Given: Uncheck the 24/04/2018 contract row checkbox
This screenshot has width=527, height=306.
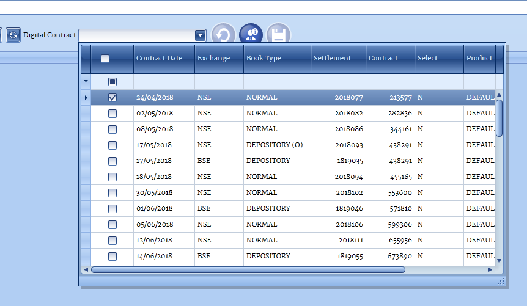Looking at the screenshot, I should coord(112,98).
